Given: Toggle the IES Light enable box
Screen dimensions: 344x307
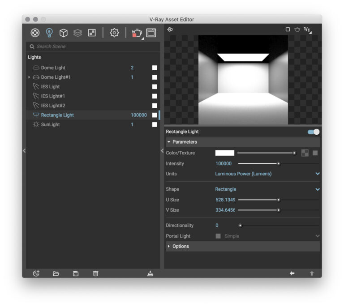Looking at the screenshot, I should coord(155,86).
